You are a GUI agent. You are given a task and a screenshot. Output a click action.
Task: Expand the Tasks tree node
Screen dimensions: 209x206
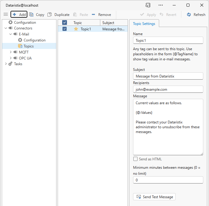click(x=6, y=64)
